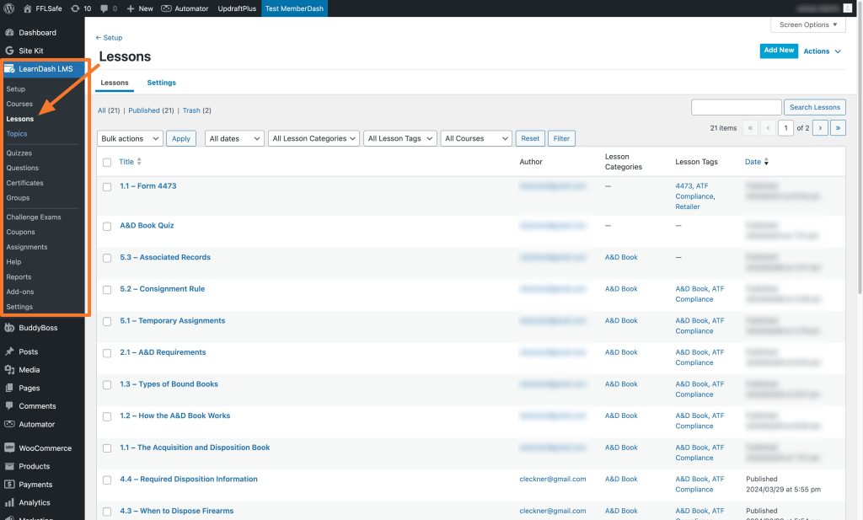863x520 pixels.
Task: Click the lessons search input field
Action: (x=736, y=107)
